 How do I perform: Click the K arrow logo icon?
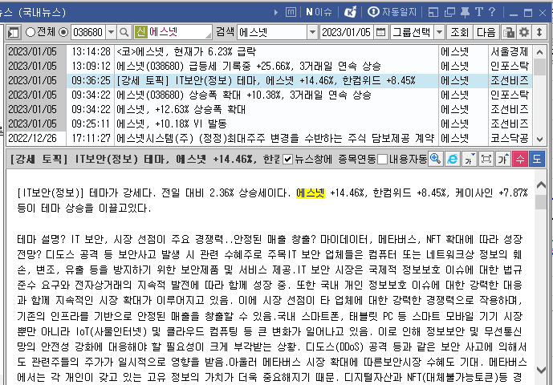pyautogui.click(x=350, y=12)
